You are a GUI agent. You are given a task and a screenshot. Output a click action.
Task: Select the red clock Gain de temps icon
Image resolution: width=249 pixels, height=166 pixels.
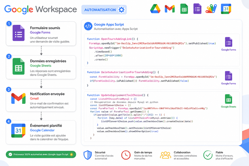coord(126,155)
